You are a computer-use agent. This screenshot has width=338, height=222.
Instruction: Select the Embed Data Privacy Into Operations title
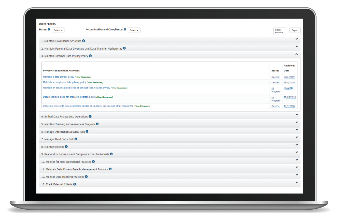65,117
